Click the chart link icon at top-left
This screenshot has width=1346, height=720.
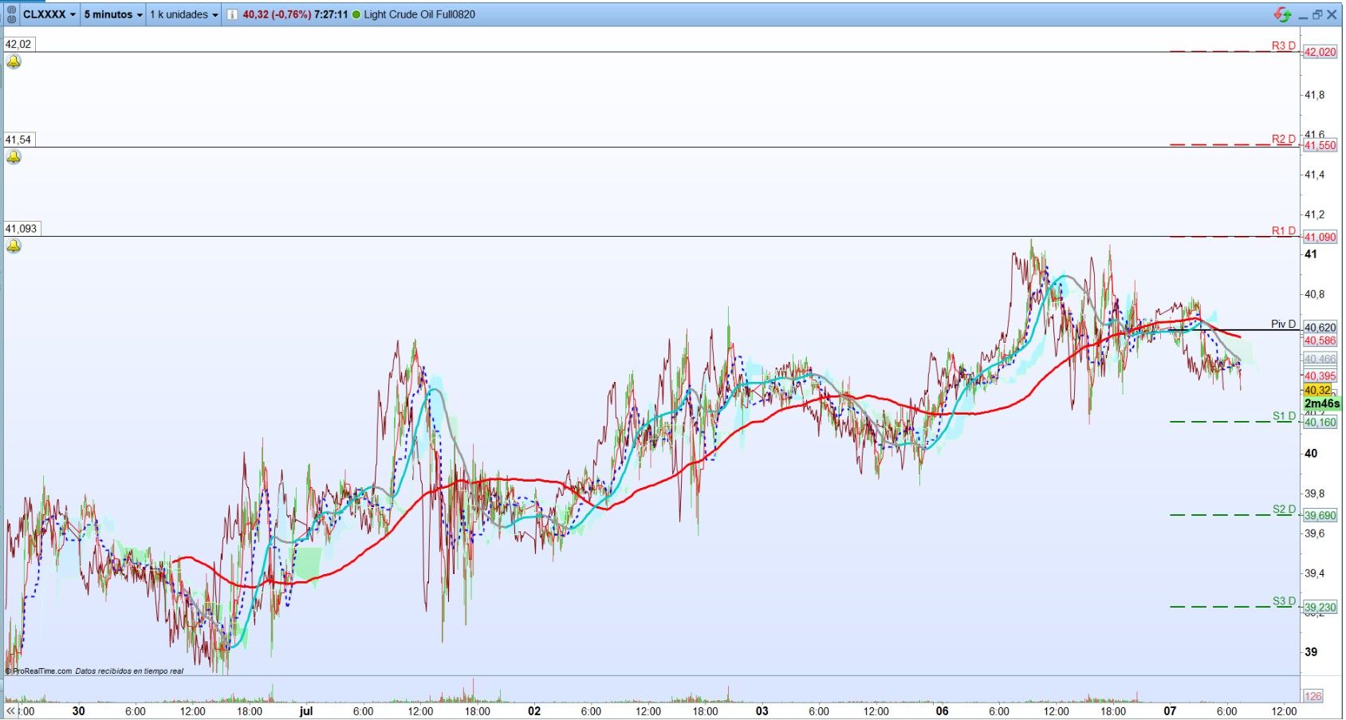[x=11, y=14]
